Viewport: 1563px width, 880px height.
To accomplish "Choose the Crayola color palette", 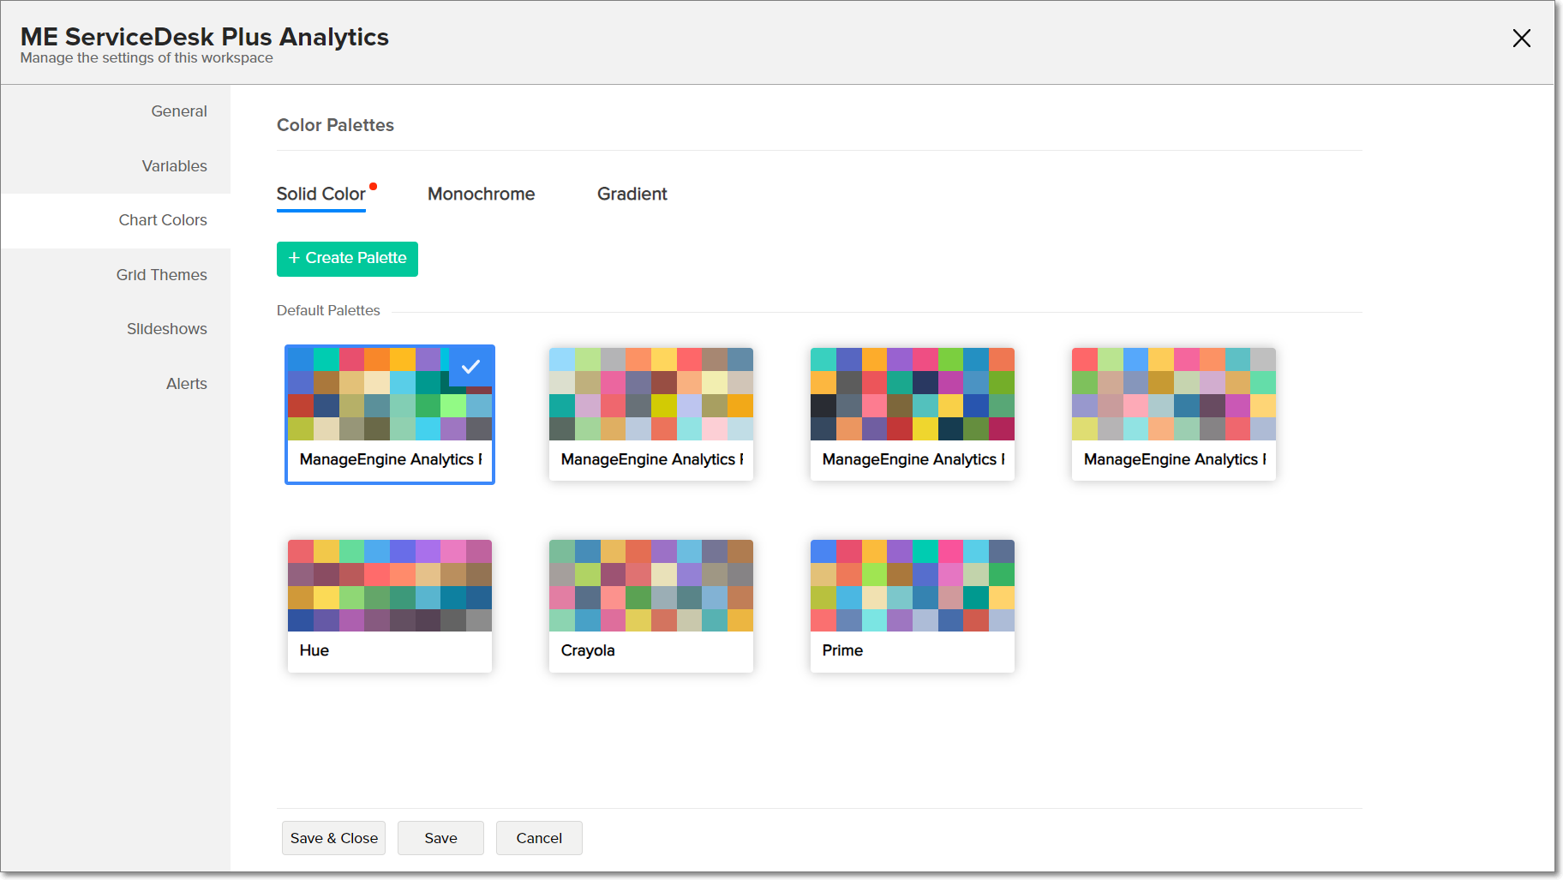I will (650, 605).
